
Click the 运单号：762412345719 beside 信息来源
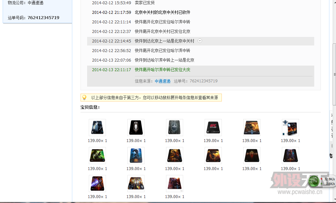point(196,81)
